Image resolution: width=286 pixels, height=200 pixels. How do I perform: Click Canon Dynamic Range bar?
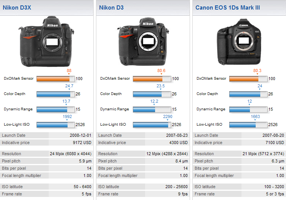point(248,109)
